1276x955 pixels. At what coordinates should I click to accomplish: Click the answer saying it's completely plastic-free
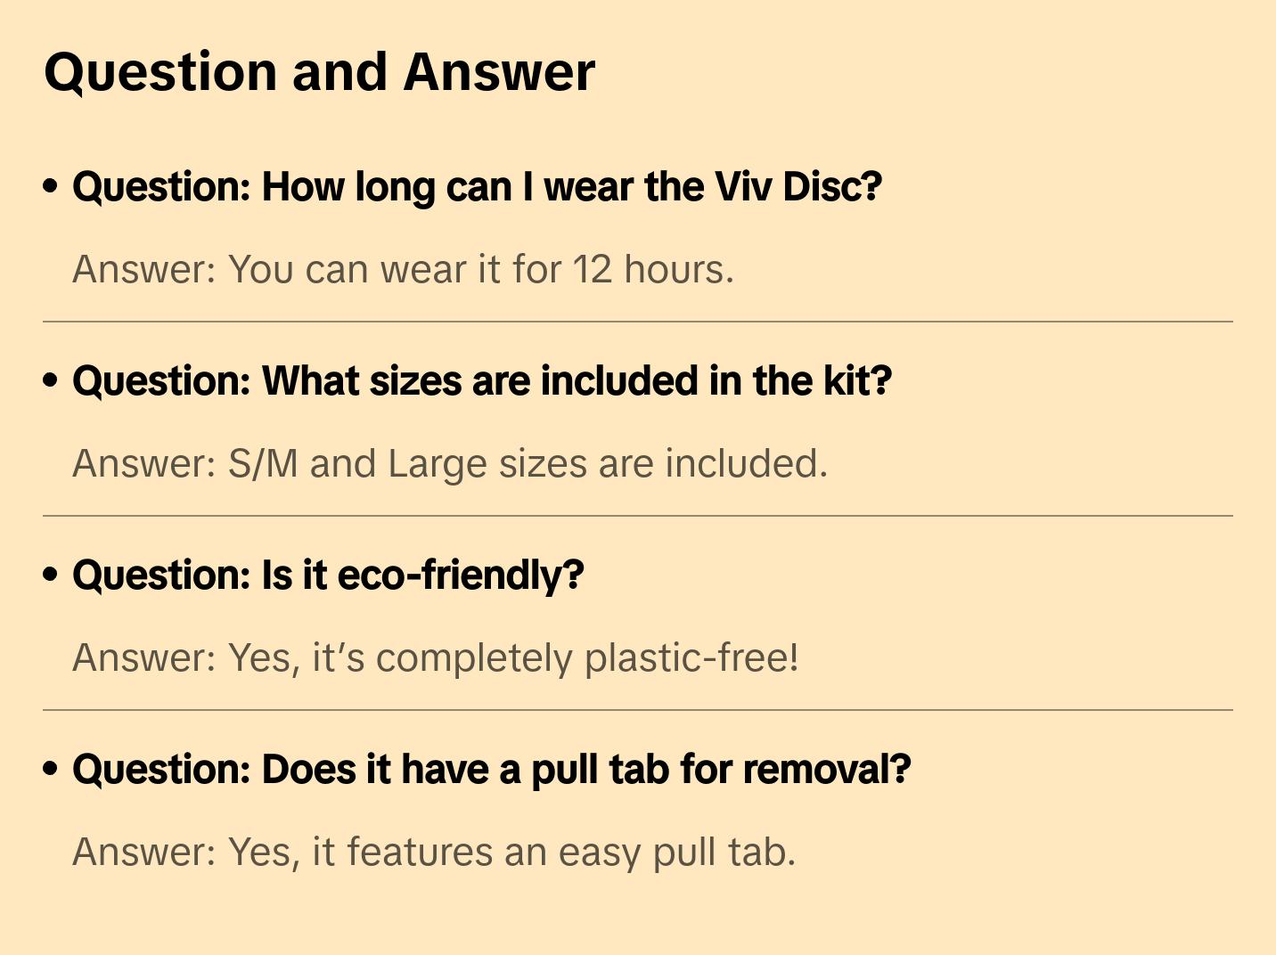click(435, 657)
